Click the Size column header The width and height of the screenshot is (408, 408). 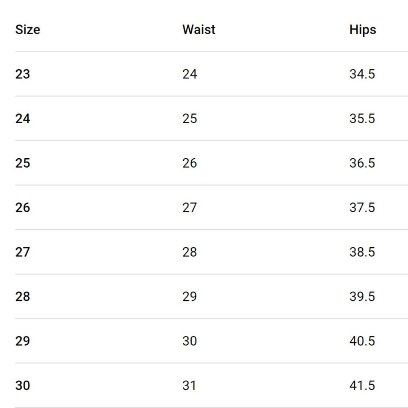[28, 30]
